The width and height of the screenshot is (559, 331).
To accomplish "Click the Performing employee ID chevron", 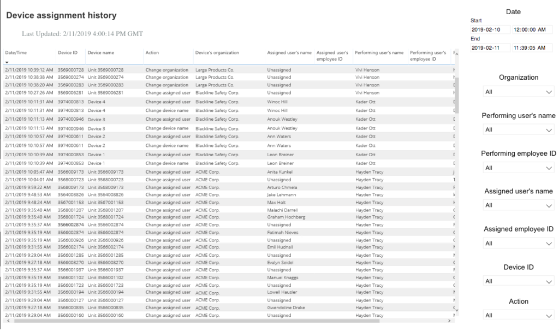I will (550, 167).
